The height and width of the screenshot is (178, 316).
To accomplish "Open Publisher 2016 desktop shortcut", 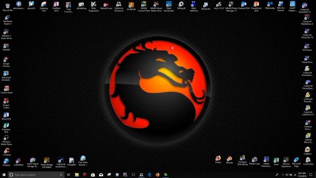I will click(x=6, y=128).
